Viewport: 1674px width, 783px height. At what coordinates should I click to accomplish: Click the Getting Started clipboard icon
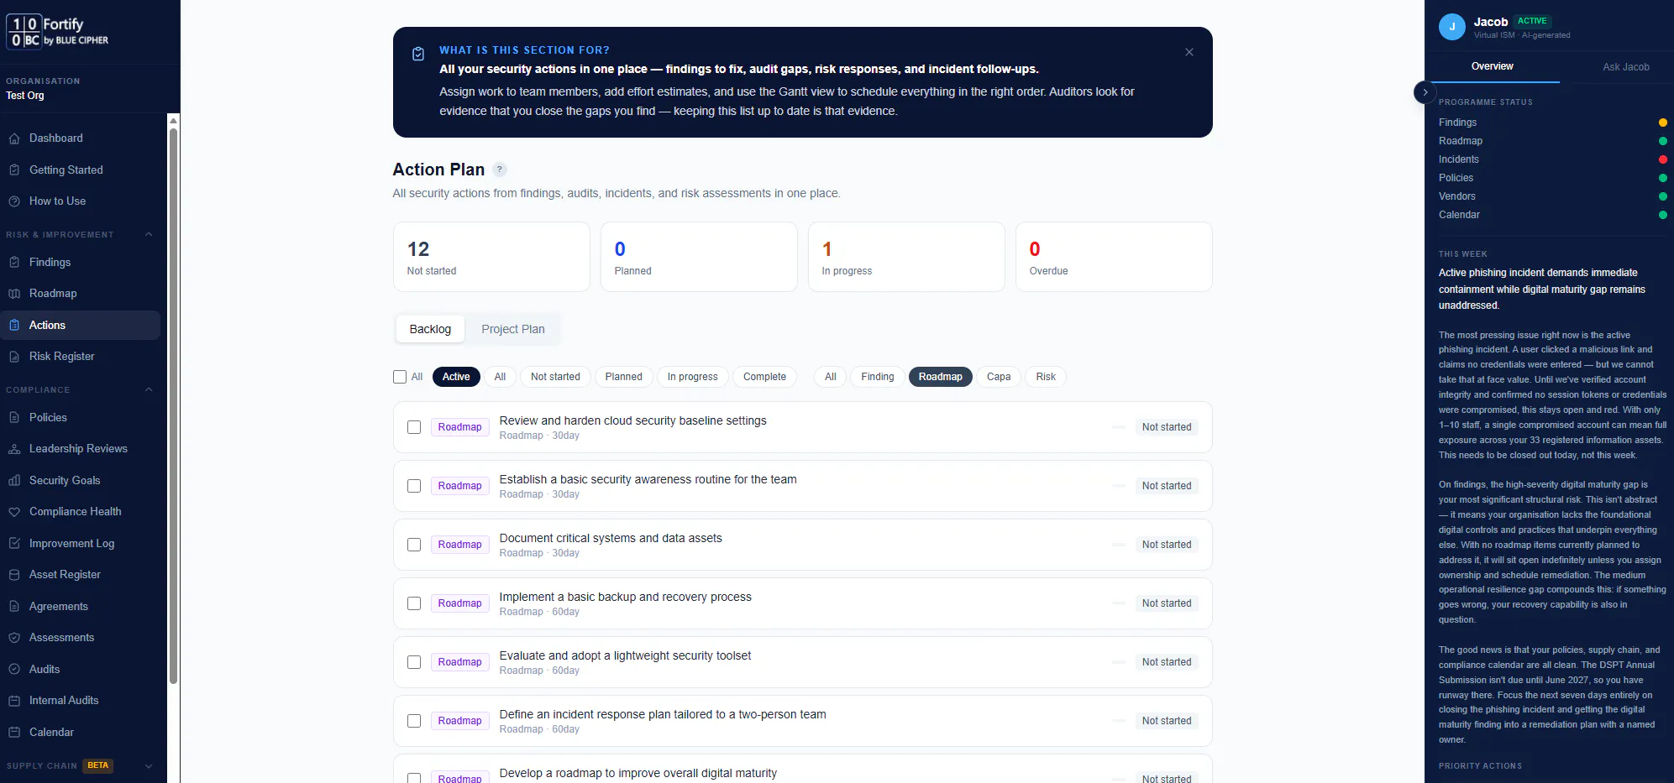[x=14, y=170]
